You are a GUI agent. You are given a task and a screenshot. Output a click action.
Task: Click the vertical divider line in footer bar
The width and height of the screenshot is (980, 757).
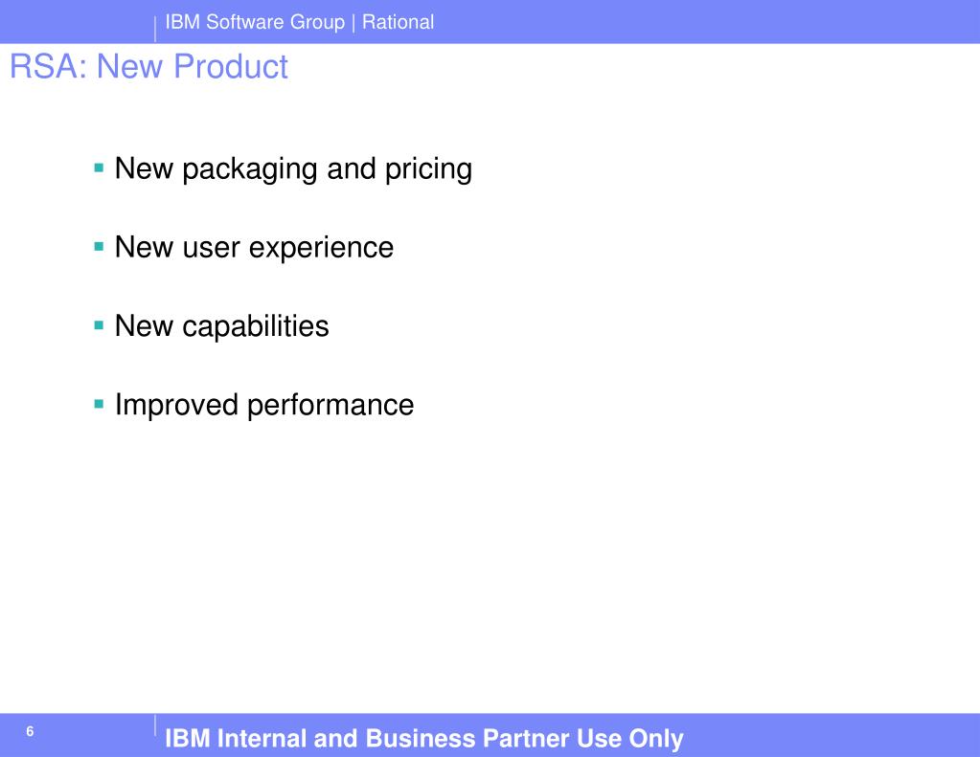(x=155, y=725)
